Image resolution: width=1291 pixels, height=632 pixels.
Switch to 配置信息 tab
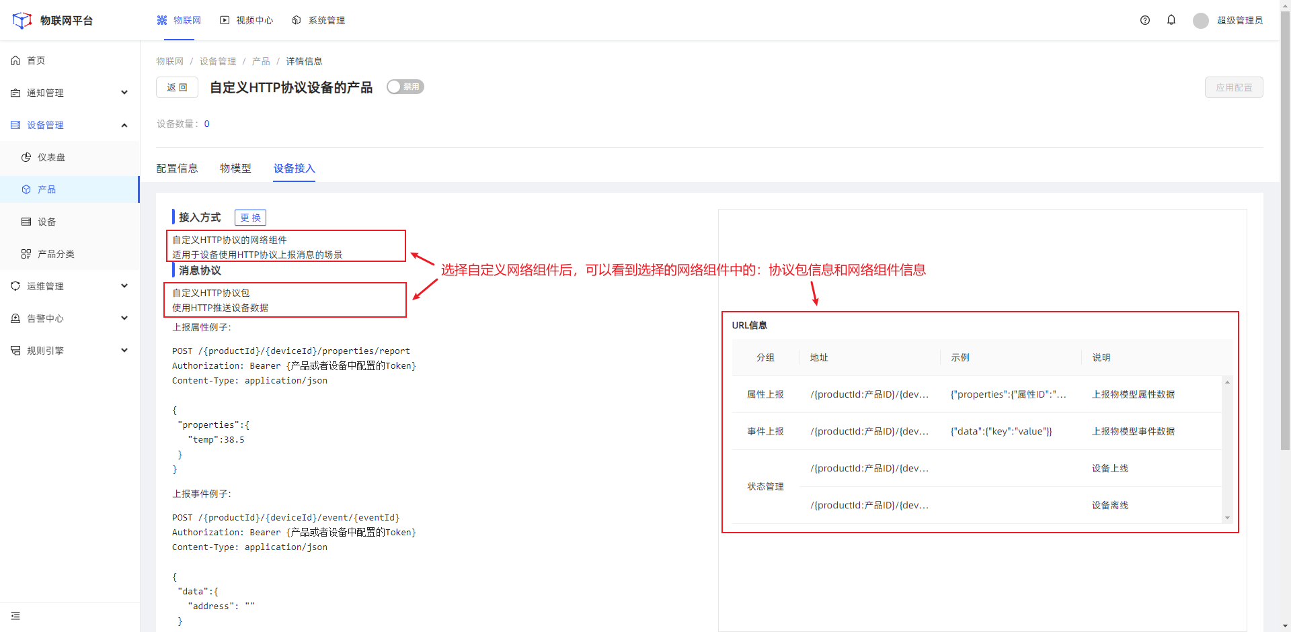click(x=177, y=168)
